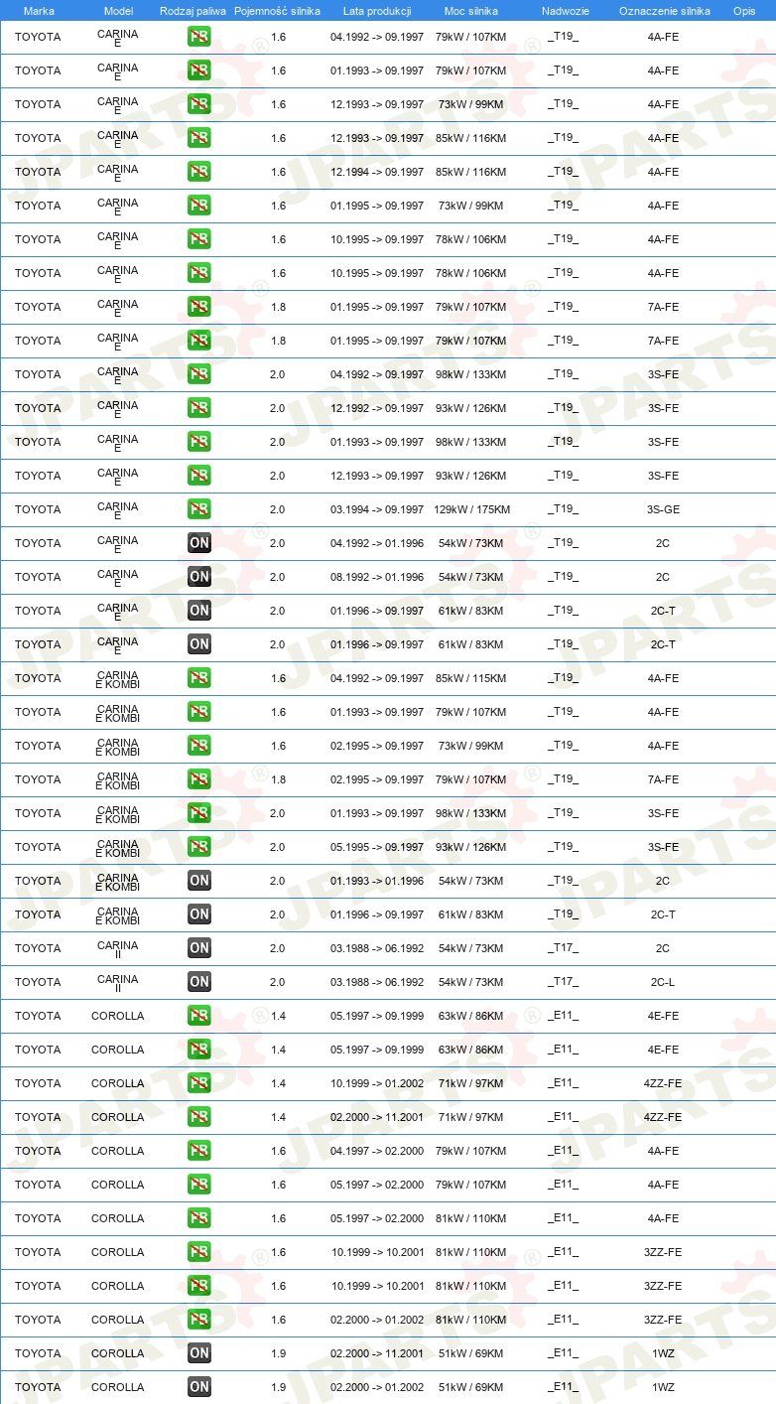776x1404 pixels.
Task: Click date cell 05.1995 -> 09.1997
Action: [x=377, y=847]
